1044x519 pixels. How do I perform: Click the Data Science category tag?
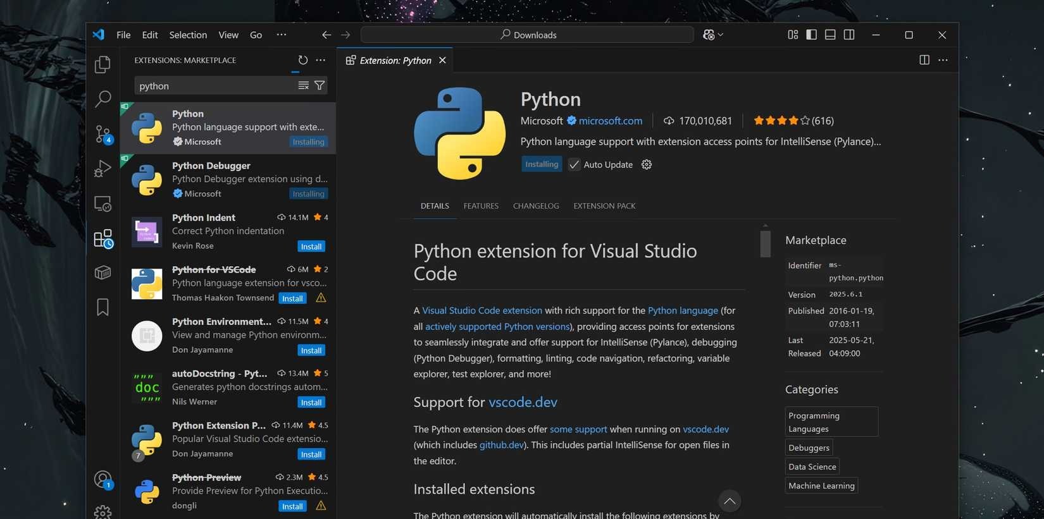812,467
